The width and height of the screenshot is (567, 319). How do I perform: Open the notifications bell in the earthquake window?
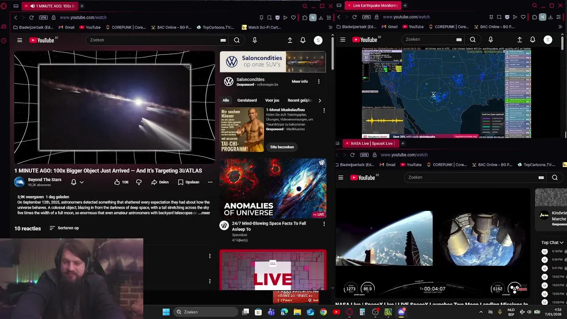[x=532, y=40]
